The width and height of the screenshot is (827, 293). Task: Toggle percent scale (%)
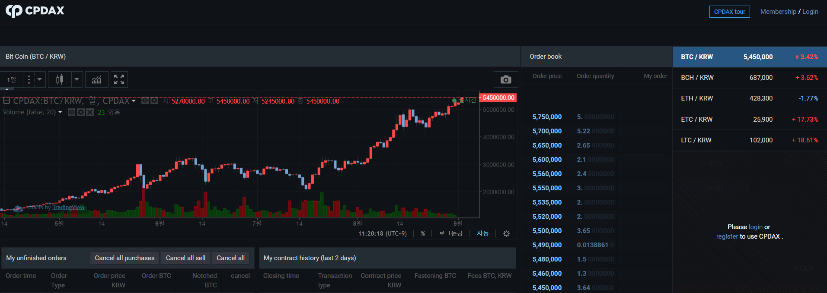pyautogui.click(x=423, y=233)
